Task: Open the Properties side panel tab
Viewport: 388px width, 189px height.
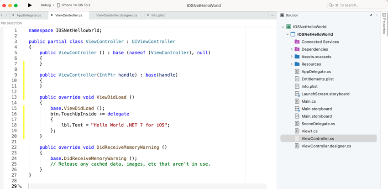Action: click(384, 24)
